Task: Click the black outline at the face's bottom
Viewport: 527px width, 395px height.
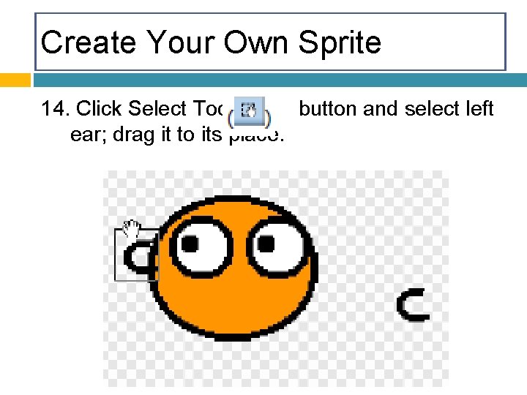Action: [x=233, y=337]
